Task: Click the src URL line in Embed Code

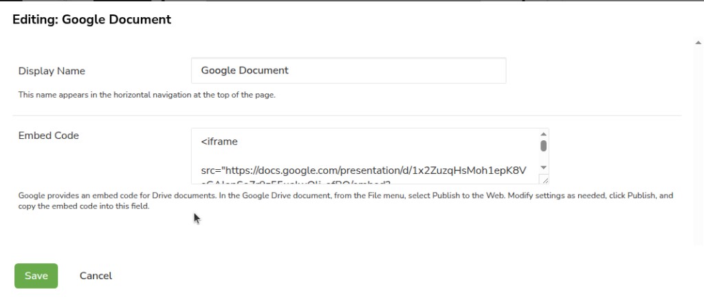Action: click(364, 171)
